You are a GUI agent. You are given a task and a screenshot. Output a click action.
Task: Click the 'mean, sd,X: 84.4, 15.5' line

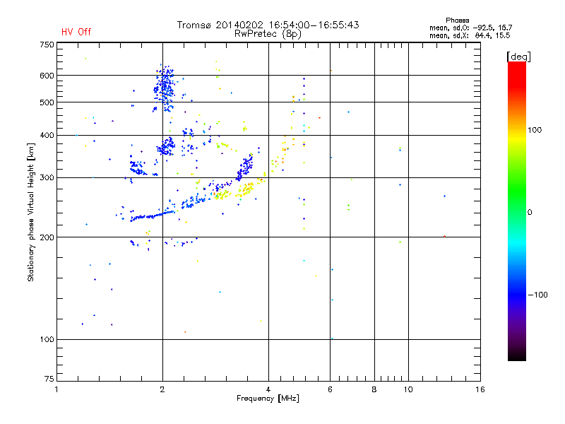point(470,35)
